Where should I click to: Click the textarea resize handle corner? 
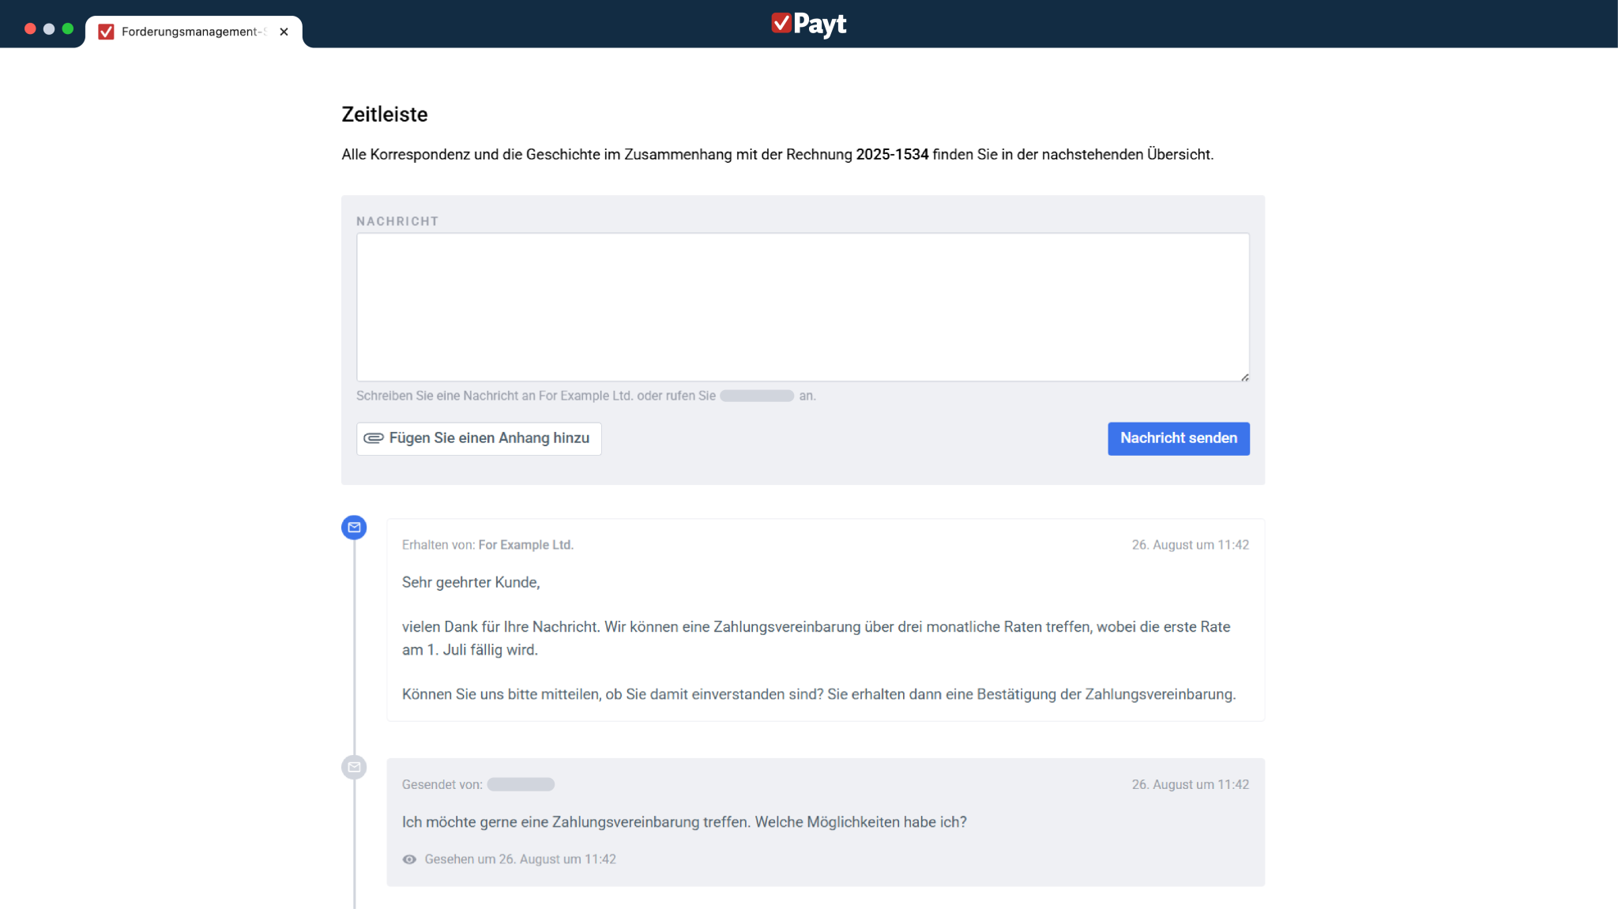click(x=1244, y=377)
